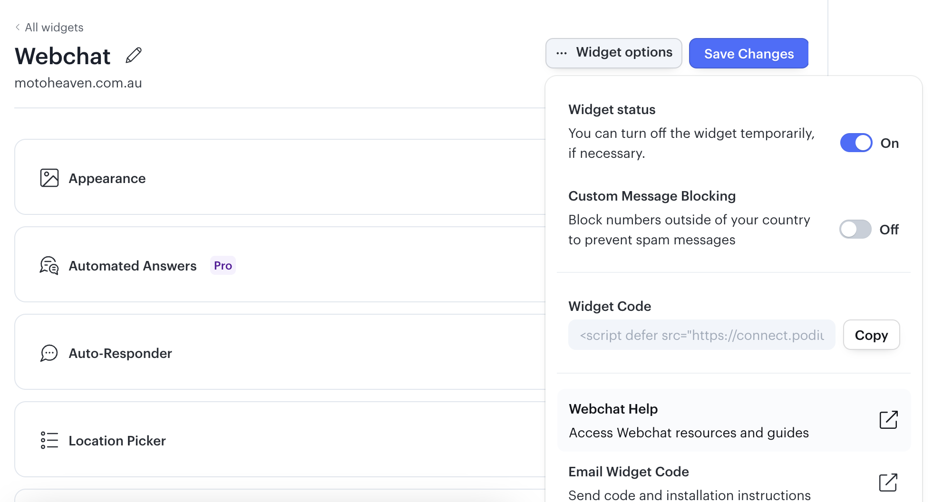This screenshot has width=933, height=502.
Task: Click the Pro badge on Automated Answers
Action: pyautogui.click(x=222, y=265)
